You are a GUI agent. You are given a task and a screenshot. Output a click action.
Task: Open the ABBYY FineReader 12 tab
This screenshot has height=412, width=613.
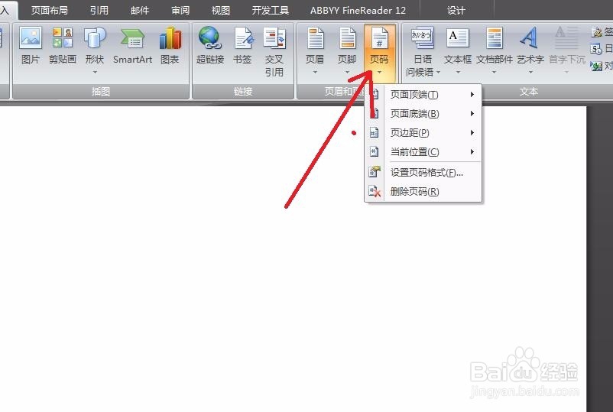click(x=358, y=10)
